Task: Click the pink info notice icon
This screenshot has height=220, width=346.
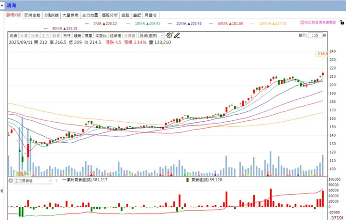Action: click(x=302, y=22)
